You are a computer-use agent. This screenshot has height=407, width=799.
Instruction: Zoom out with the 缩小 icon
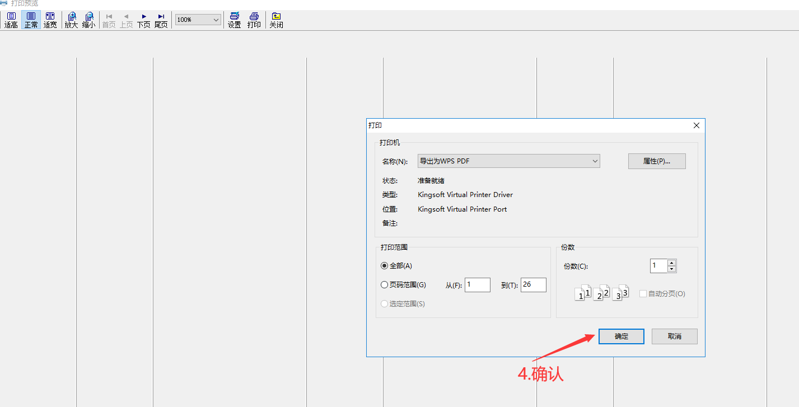point(89,20)
